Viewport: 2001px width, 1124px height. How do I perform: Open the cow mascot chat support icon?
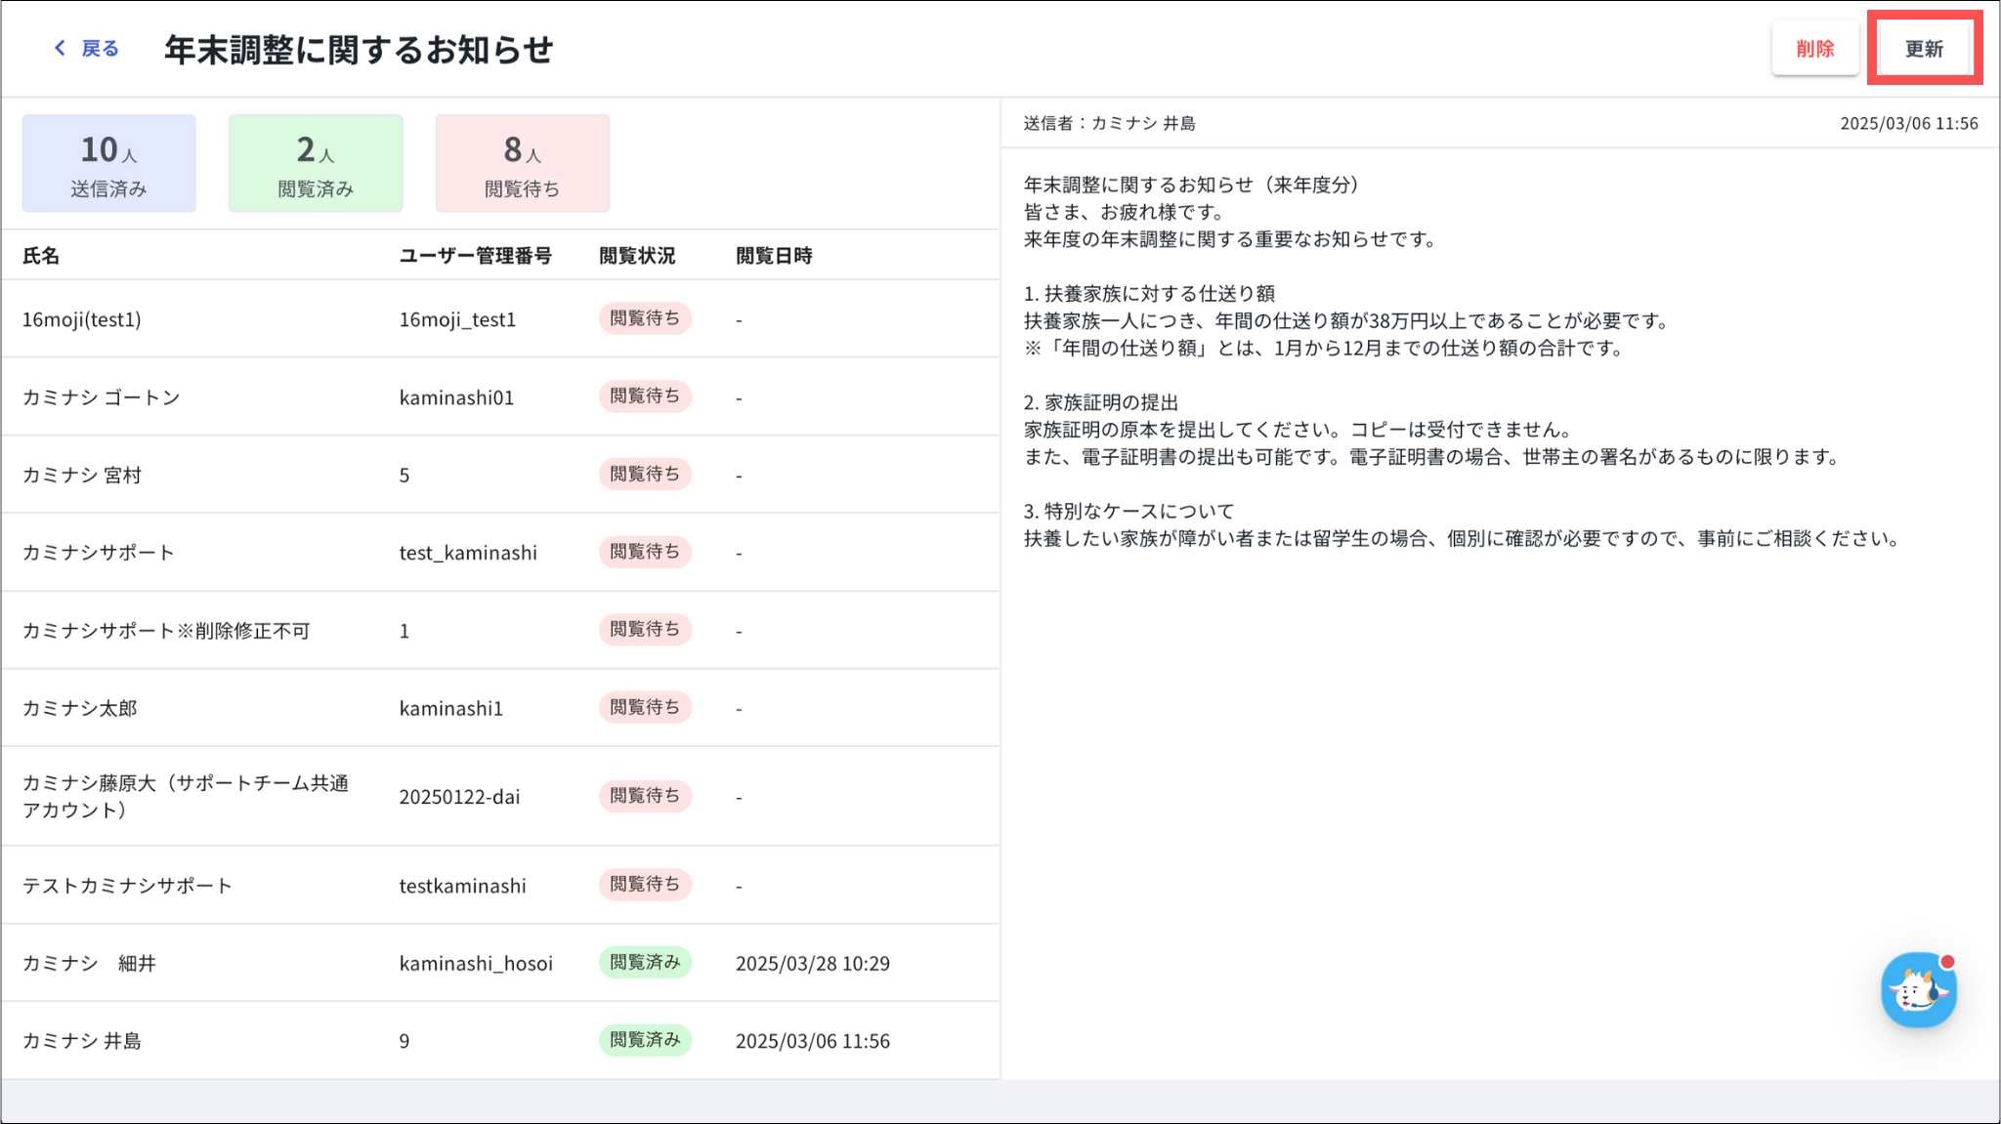1918,990
